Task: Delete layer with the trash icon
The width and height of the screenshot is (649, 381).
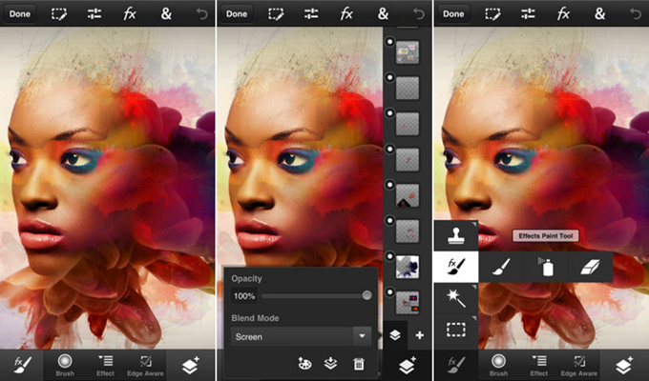Action: tap(359, 364)
